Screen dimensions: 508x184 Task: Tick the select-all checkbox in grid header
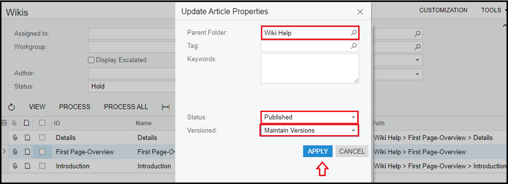pos(42,123)
